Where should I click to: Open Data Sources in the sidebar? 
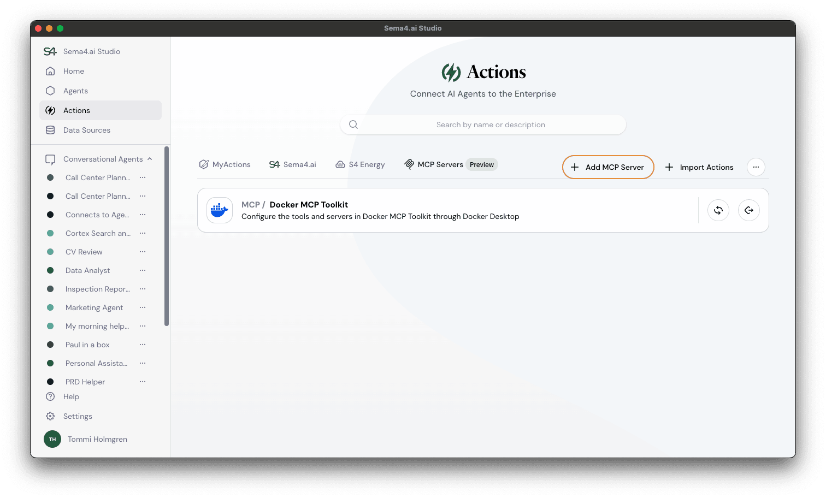click(x=86, y=130)
